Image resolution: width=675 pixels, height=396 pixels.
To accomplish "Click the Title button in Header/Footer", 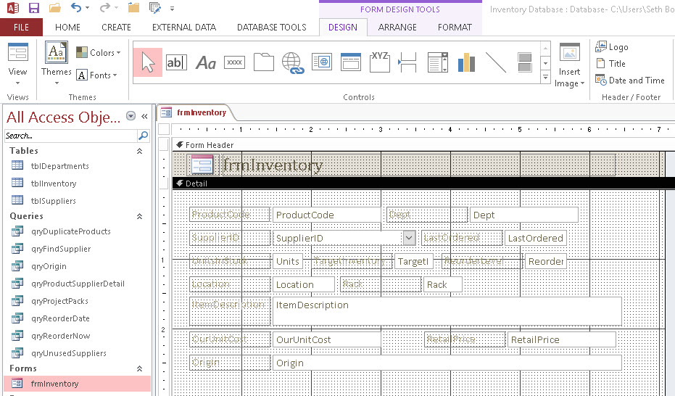I will coord(610,64).
